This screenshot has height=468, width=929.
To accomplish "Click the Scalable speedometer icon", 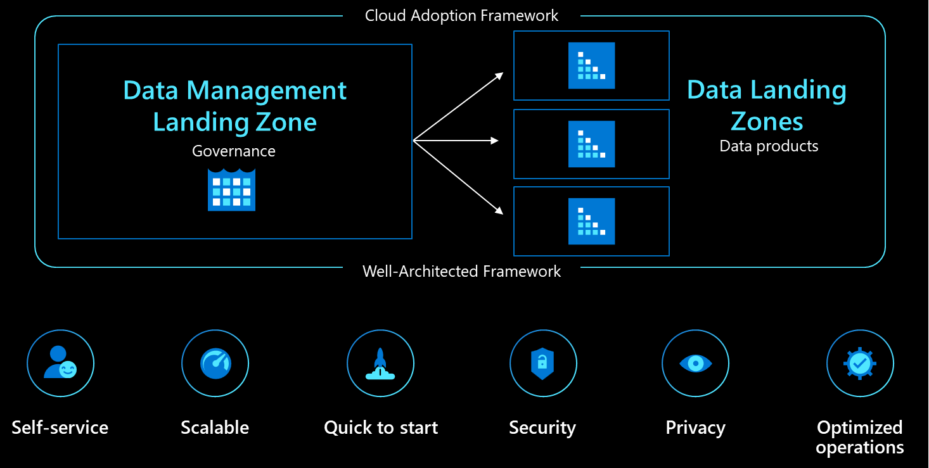I will pos(215,363).
